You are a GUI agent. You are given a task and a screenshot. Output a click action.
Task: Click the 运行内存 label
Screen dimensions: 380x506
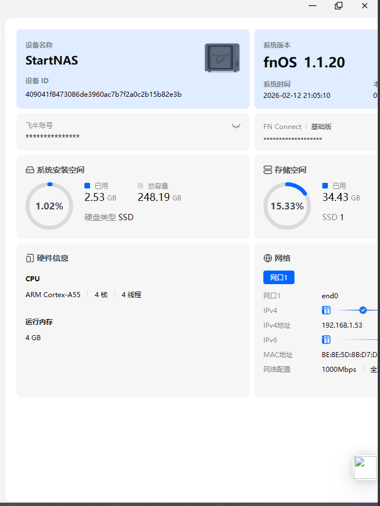39,321
